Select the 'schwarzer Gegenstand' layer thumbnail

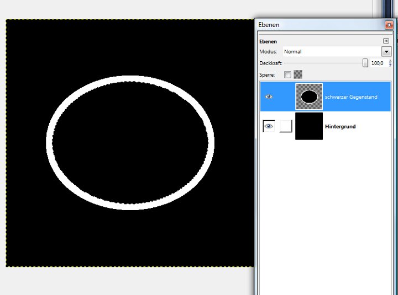tap(309, 97)
